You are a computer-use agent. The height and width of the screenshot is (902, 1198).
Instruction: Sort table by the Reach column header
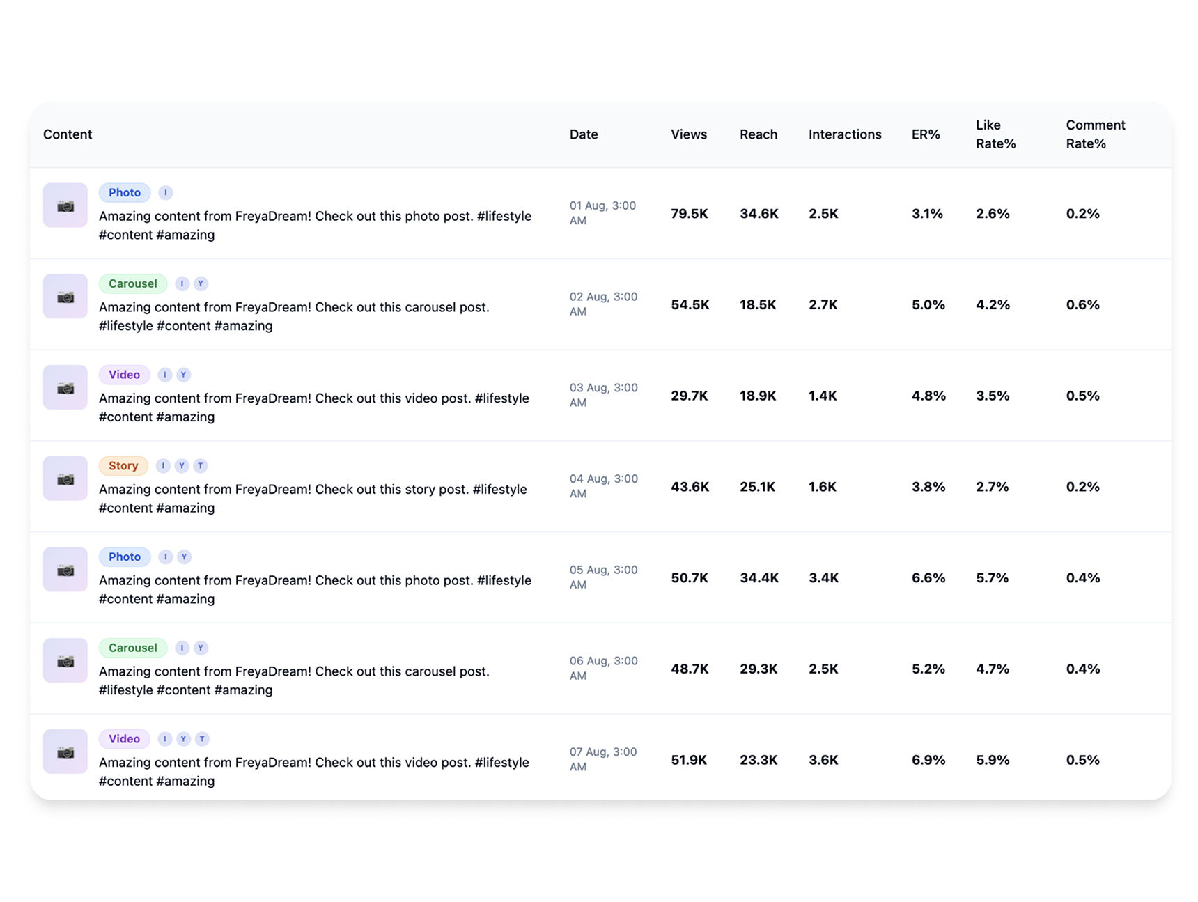click(x=758, y=134)
